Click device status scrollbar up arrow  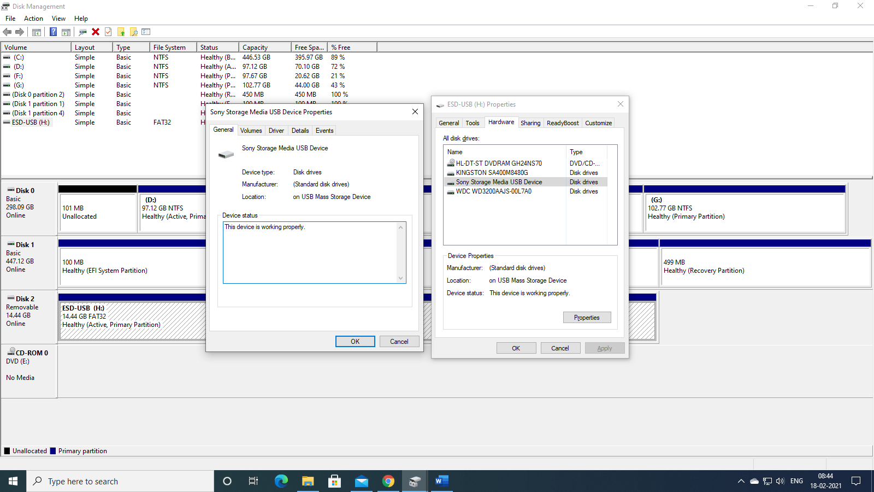[401, 227]
